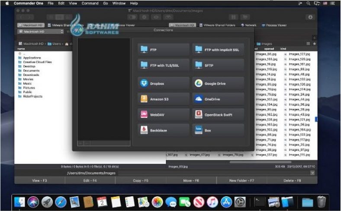Switch to right panel Network tab
Screen dimensions: 341x211
(248, 25)
